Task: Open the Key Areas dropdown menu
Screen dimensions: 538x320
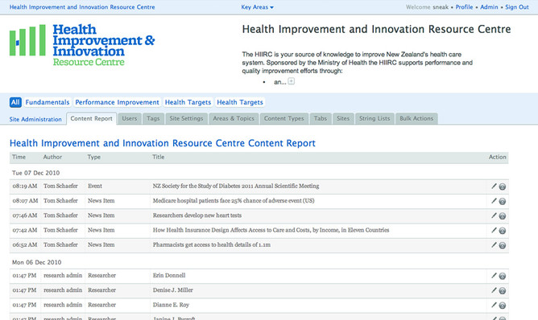Action: [258, 7]
